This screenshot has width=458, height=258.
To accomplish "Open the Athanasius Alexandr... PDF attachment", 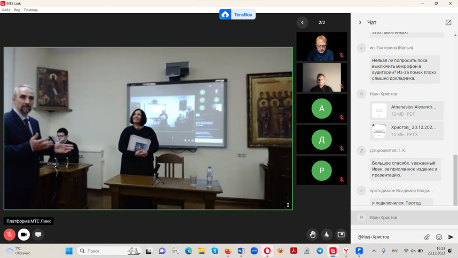I will coord(407,111).
